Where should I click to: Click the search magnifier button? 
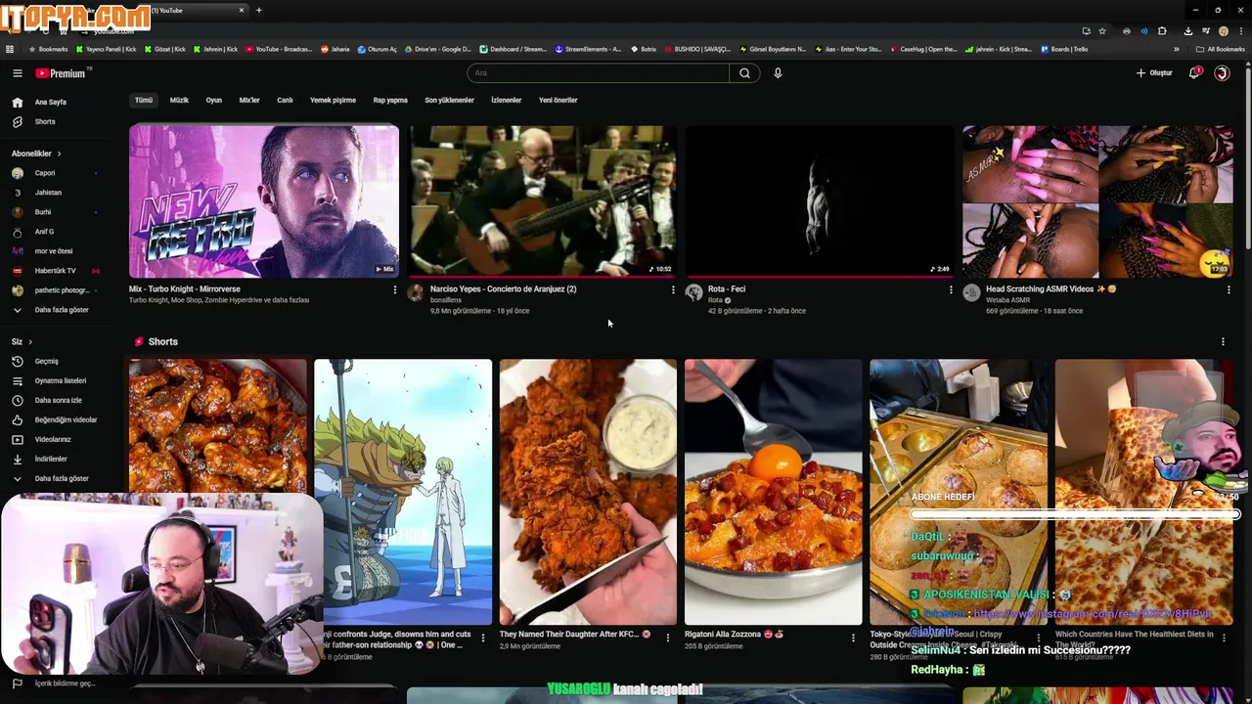[744, 73]
